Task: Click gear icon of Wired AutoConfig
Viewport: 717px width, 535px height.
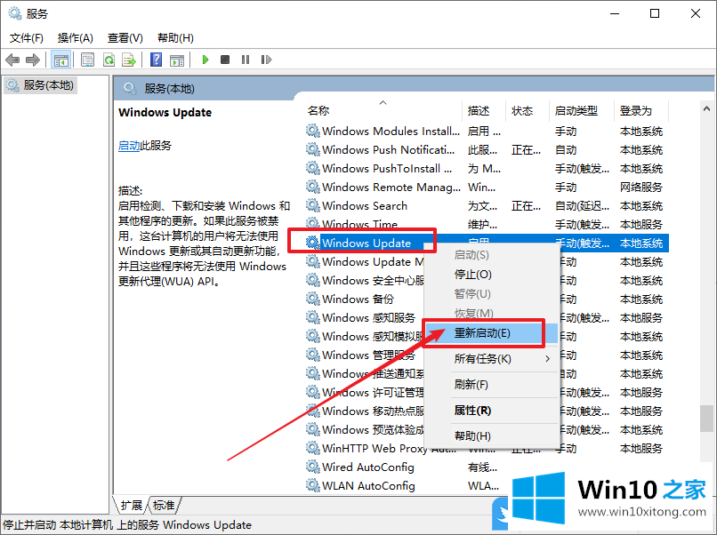Action: coord(313,467)
